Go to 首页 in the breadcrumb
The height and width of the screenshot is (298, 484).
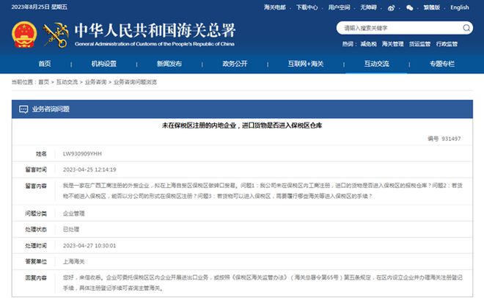coord(43,82)
